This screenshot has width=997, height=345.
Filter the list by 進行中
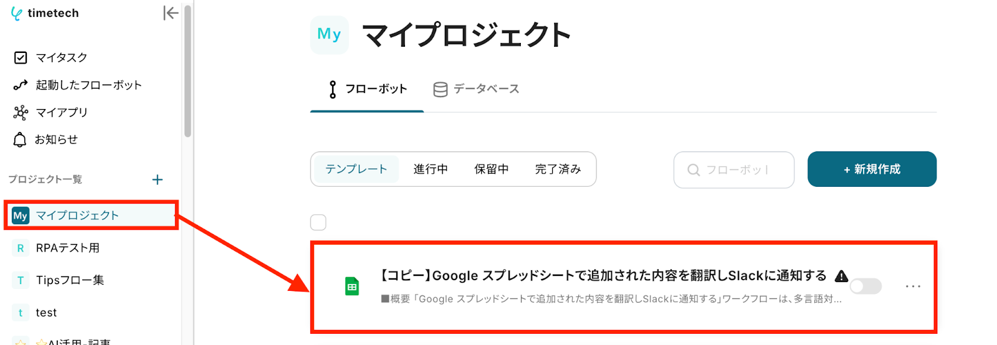point(431,169)
